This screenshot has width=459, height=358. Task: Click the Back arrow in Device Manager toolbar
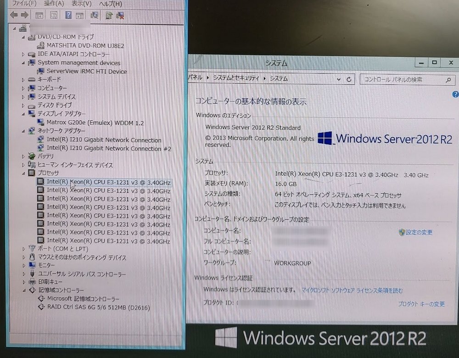pos(14,15)
